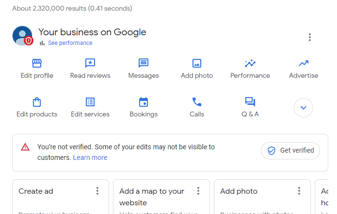Open Read reviews star icon

[x=90, y=63]
